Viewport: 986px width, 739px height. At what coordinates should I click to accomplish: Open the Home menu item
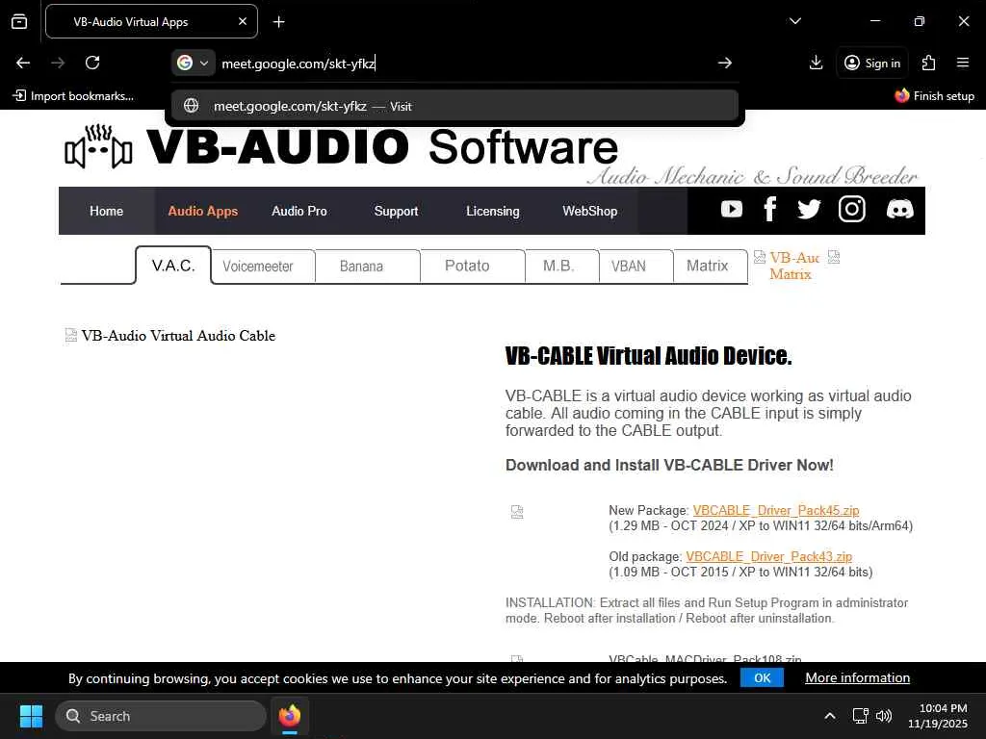(106, 211)
